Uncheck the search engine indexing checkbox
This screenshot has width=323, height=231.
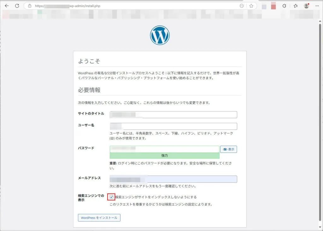coord(111,197)
